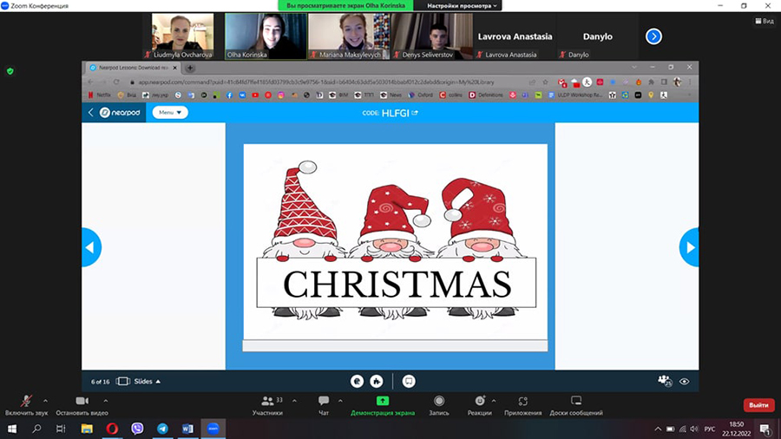The image size is (781, 439).
Task: Close the Nearpod Lessons browser tab
Action: (174, 68)
